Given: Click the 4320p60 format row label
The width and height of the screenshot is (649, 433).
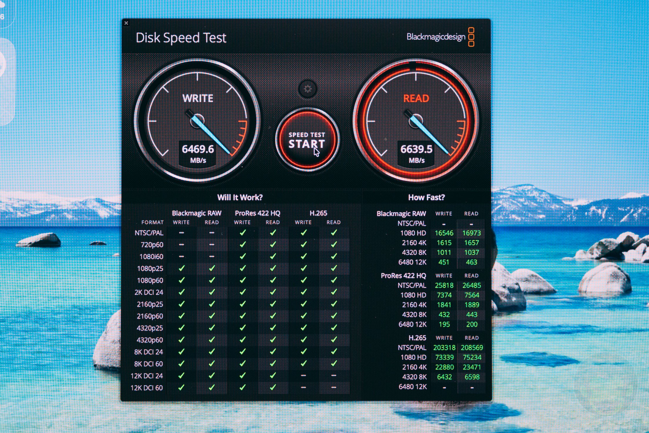Looking at the screenshot, I should click(150, 340).
